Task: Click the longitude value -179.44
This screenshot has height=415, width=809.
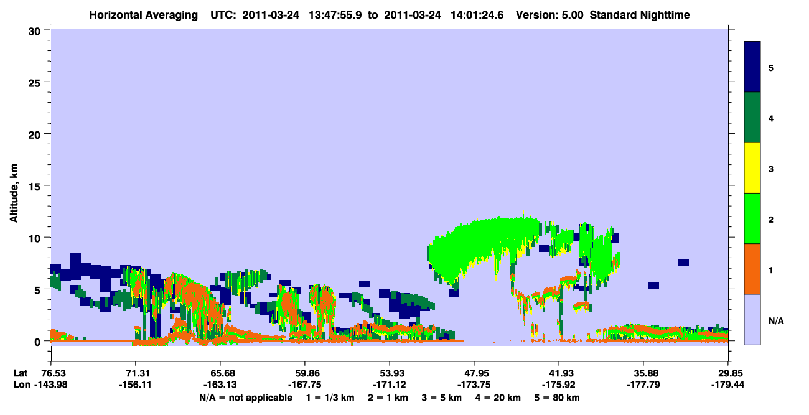Action: 728,385
